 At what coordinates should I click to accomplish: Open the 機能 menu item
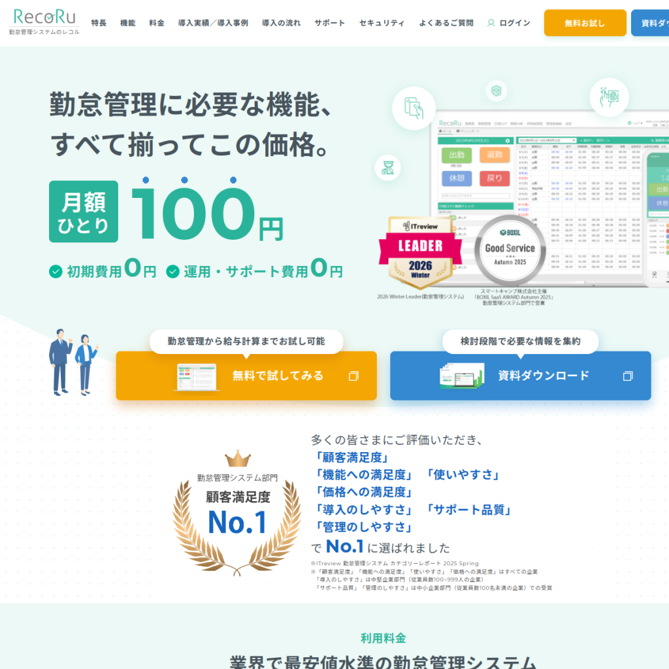(127, 23)
